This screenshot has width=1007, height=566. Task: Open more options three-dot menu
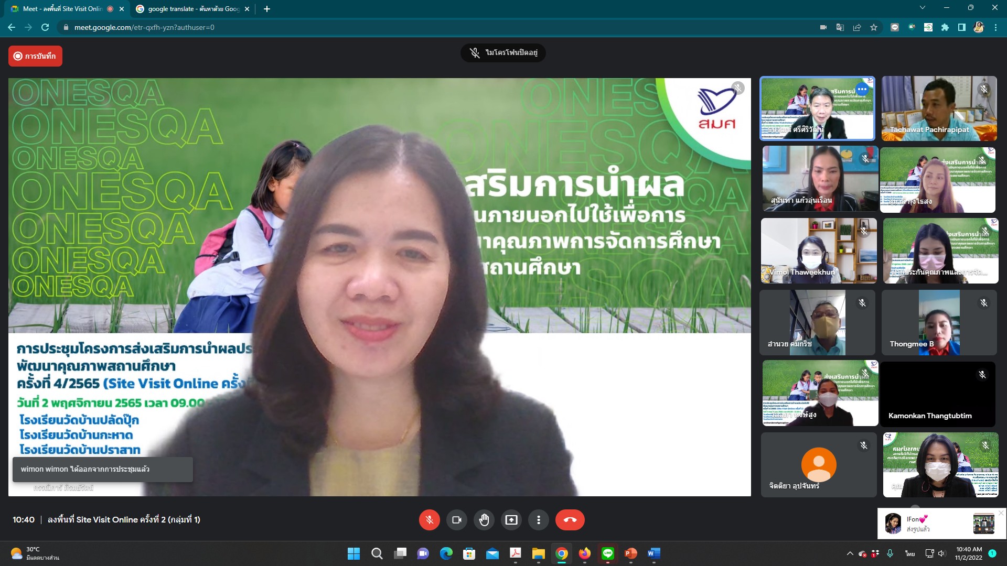[538, 520]
